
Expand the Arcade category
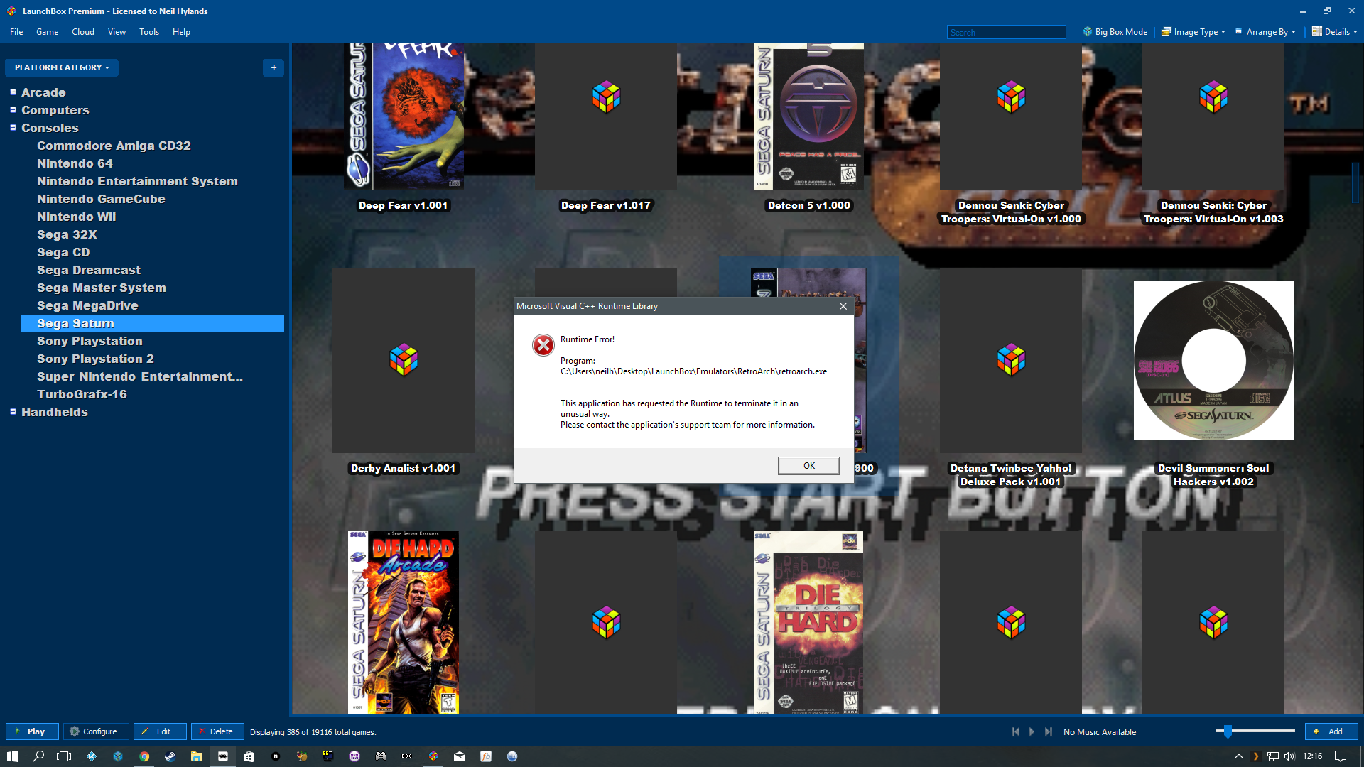pos(13,92)
